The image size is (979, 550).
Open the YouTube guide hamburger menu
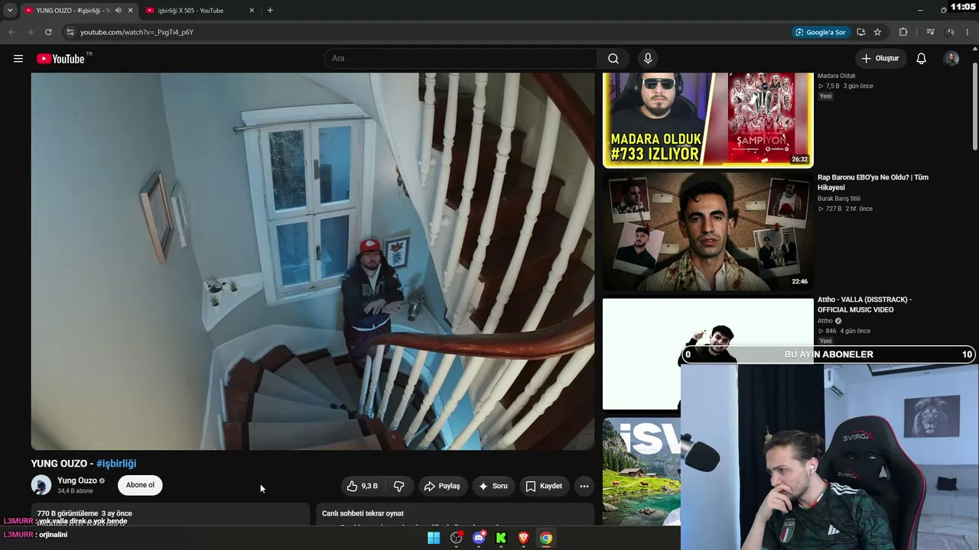pyautogui.click(x=18, y=59)
